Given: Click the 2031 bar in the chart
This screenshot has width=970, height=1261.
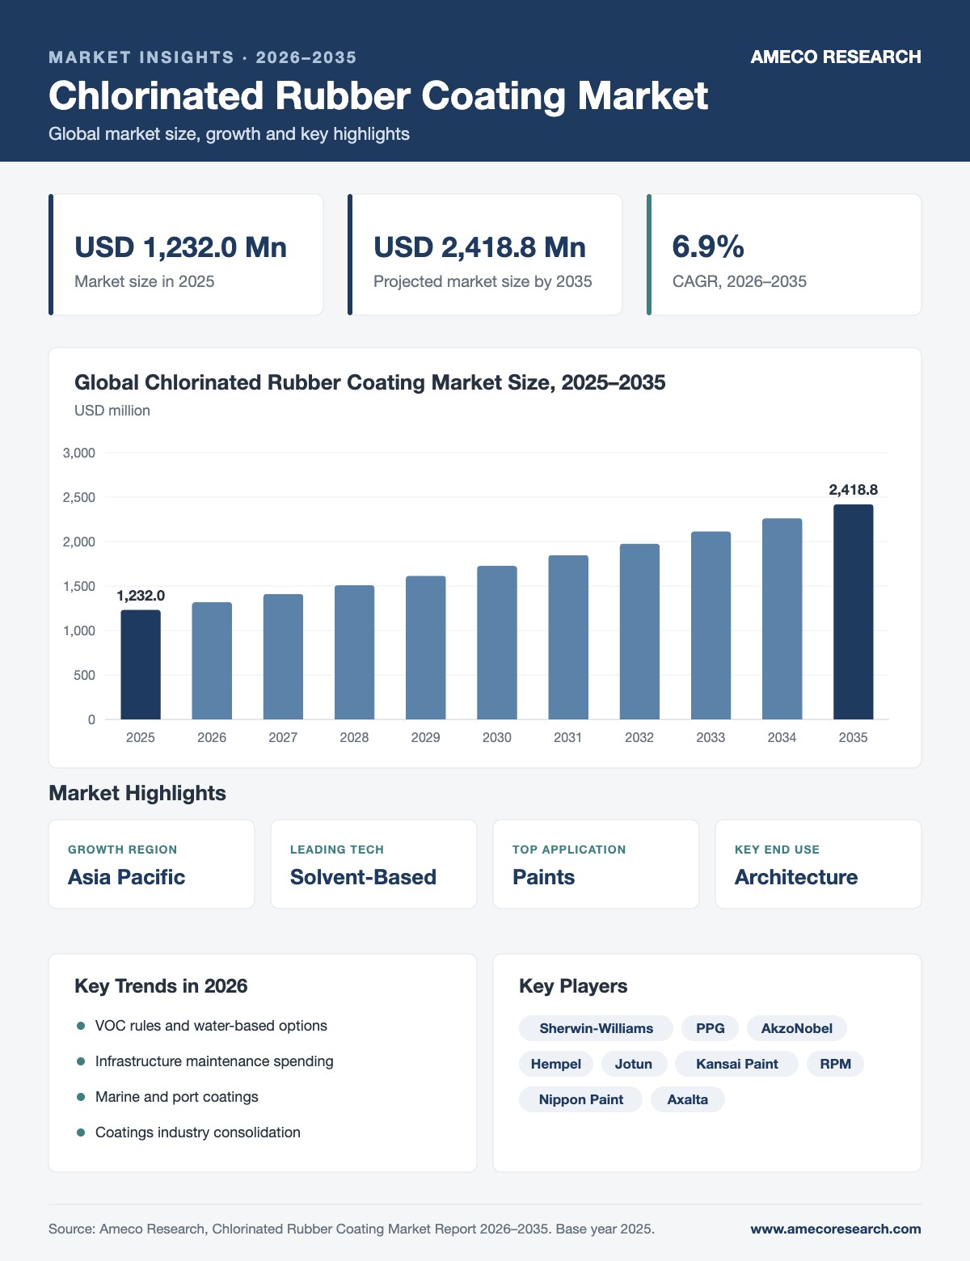Looking at the screenshot, I should click(x=568, y=638).
